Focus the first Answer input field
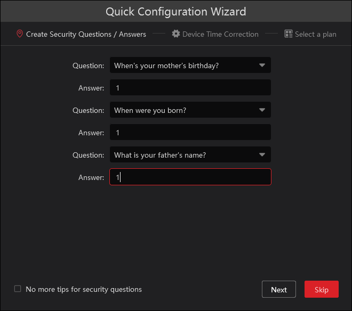Viewport: 352px width, 311px height. click(190, 87)
